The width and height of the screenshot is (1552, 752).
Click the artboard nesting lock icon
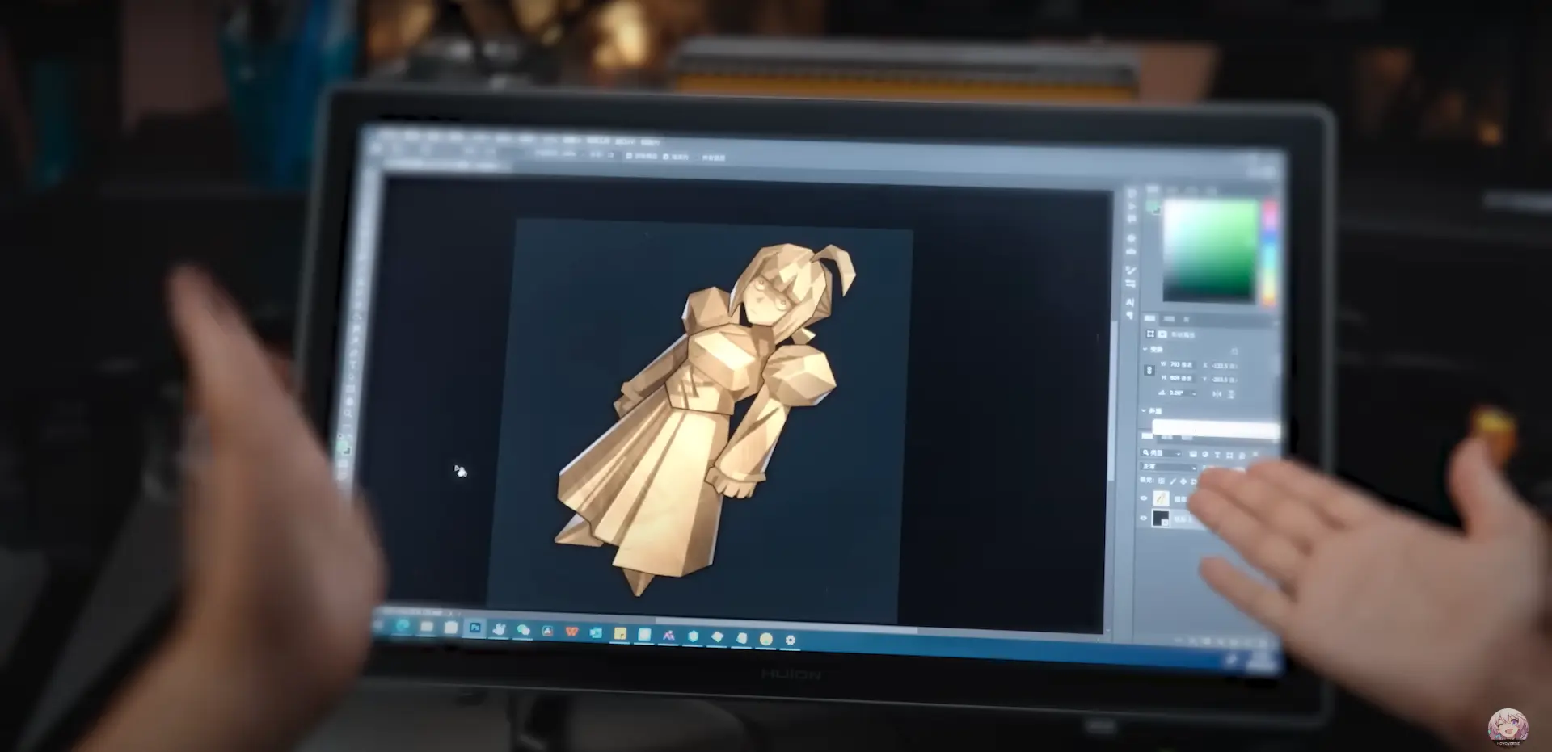point(1194,482)
